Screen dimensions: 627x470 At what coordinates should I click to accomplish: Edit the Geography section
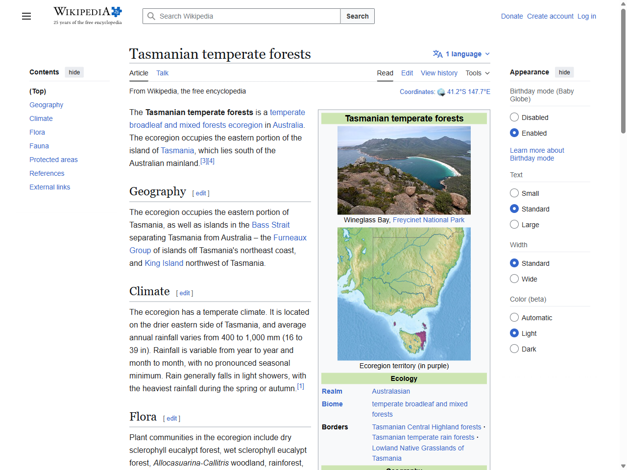point(201,193)
